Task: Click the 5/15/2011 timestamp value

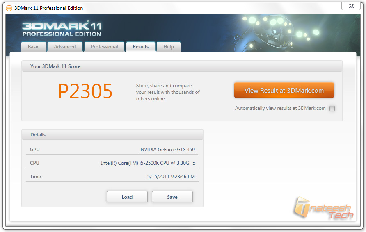Action: [x=171, y=177]
